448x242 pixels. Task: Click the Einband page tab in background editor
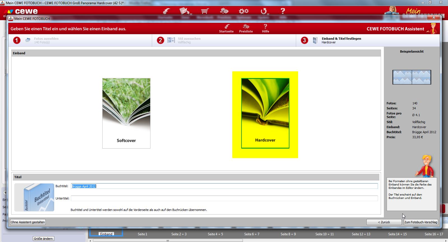click(106, 234)
